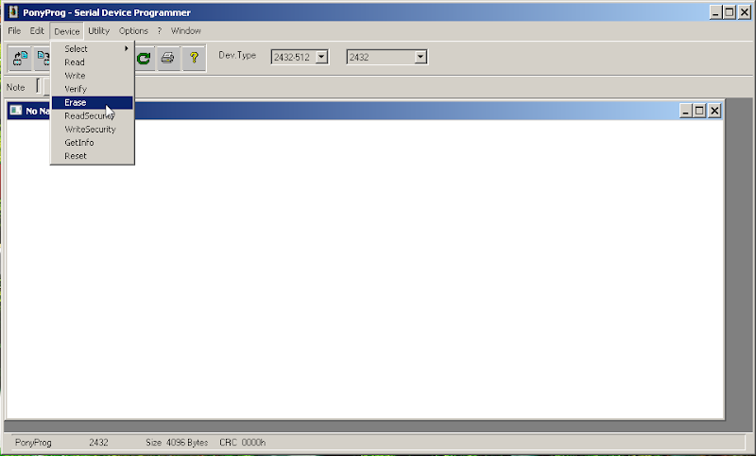The height and width of the screenshot is (456, 756).
Task: Click the Size 4096 Bytes status text
Action: [177, 443]
